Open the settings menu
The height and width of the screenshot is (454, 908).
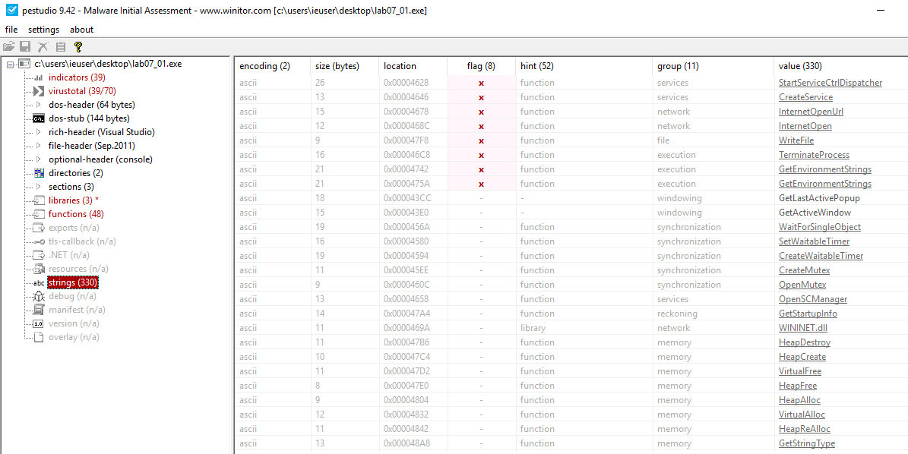click(x=43, y=30)
